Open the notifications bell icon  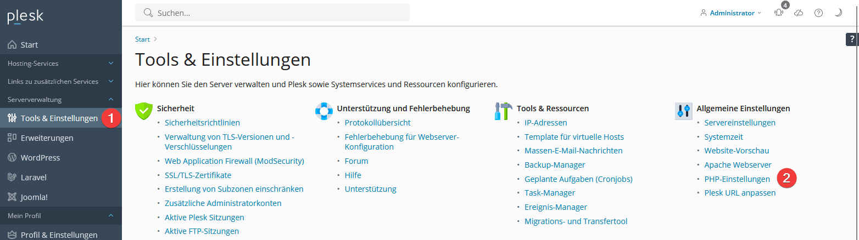click(779, 13)
